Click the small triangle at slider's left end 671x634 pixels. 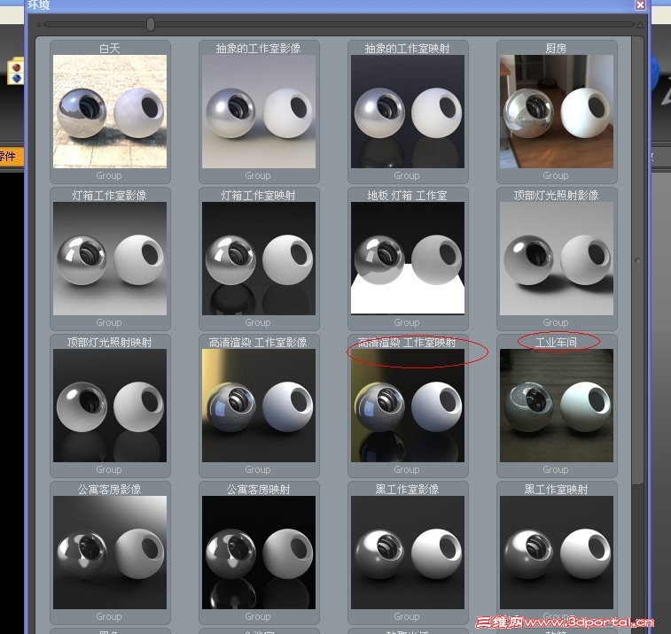39,25
